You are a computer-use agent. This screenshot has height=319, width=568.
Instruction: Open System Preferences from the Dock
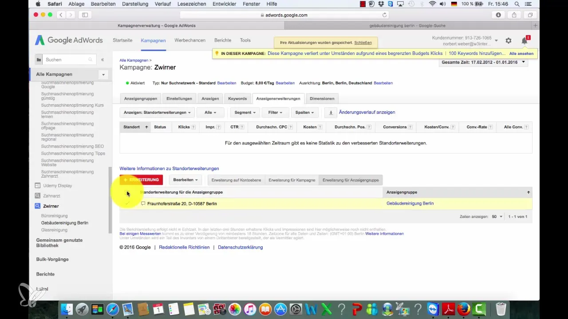pos(296,309)
